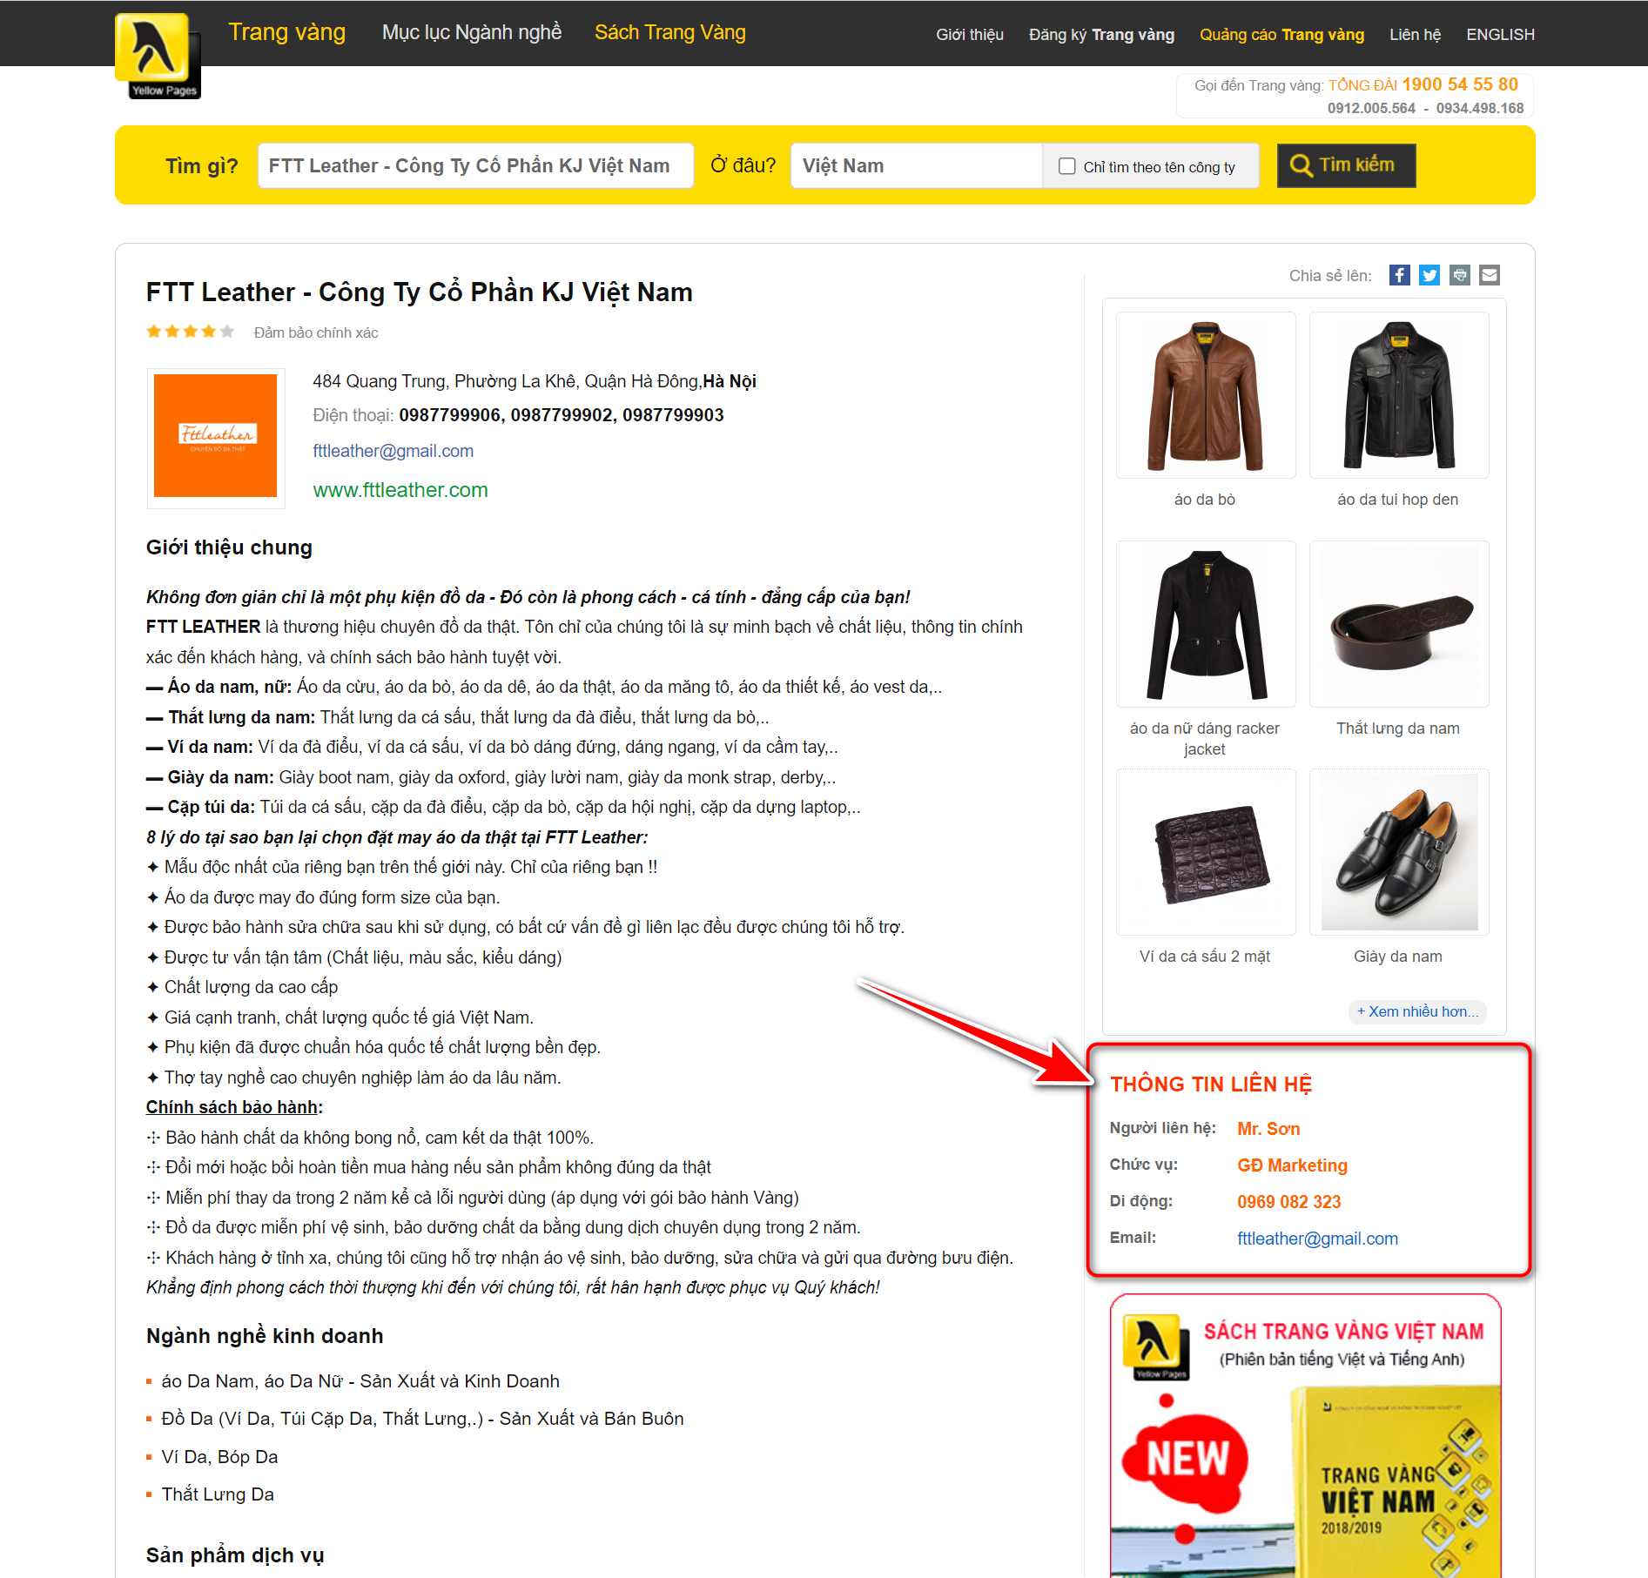Switch the site language to ENGLISH
The width and height of the screenshot is (1648, 1578).
tap(1500, 35)
